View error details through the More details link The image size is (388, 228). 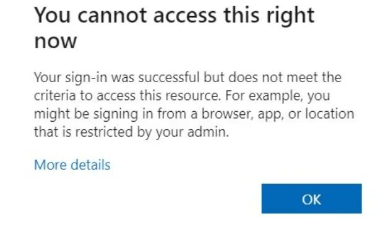tap(72, 165)
